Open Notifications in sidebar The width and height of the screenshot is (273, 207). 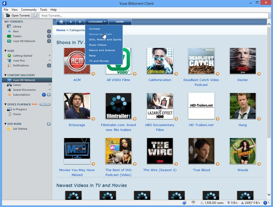pos(21,65)
